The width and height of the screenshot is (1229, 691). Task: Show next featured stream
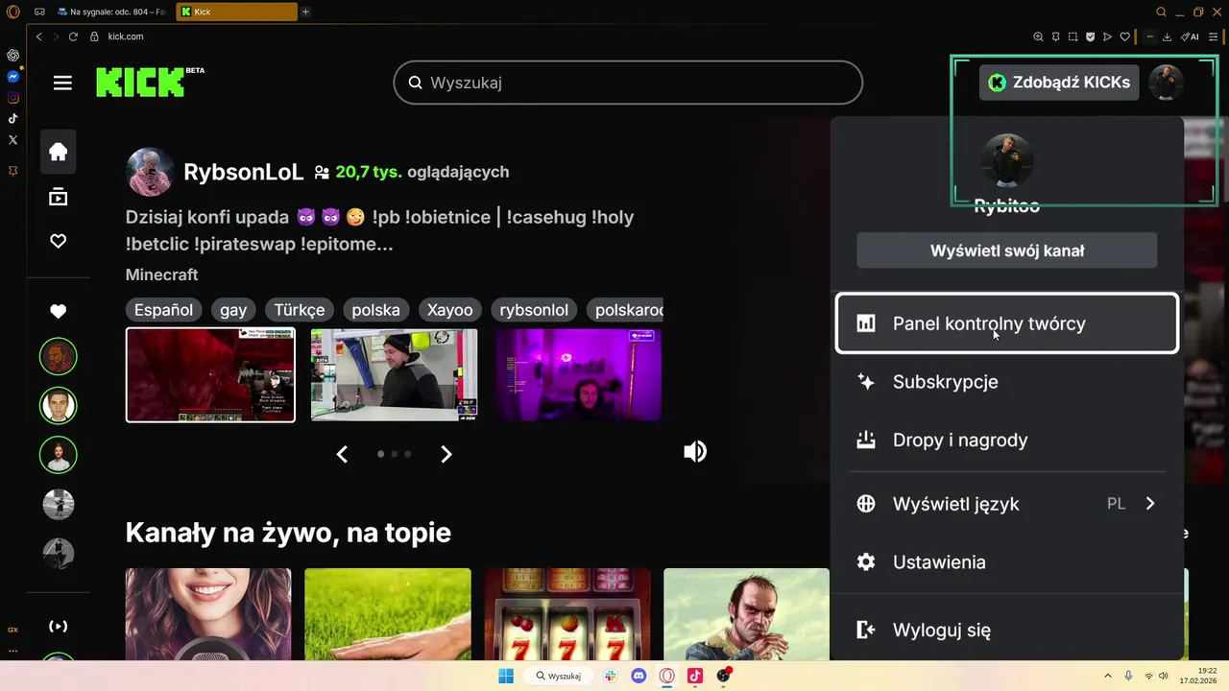click(446, 454)
